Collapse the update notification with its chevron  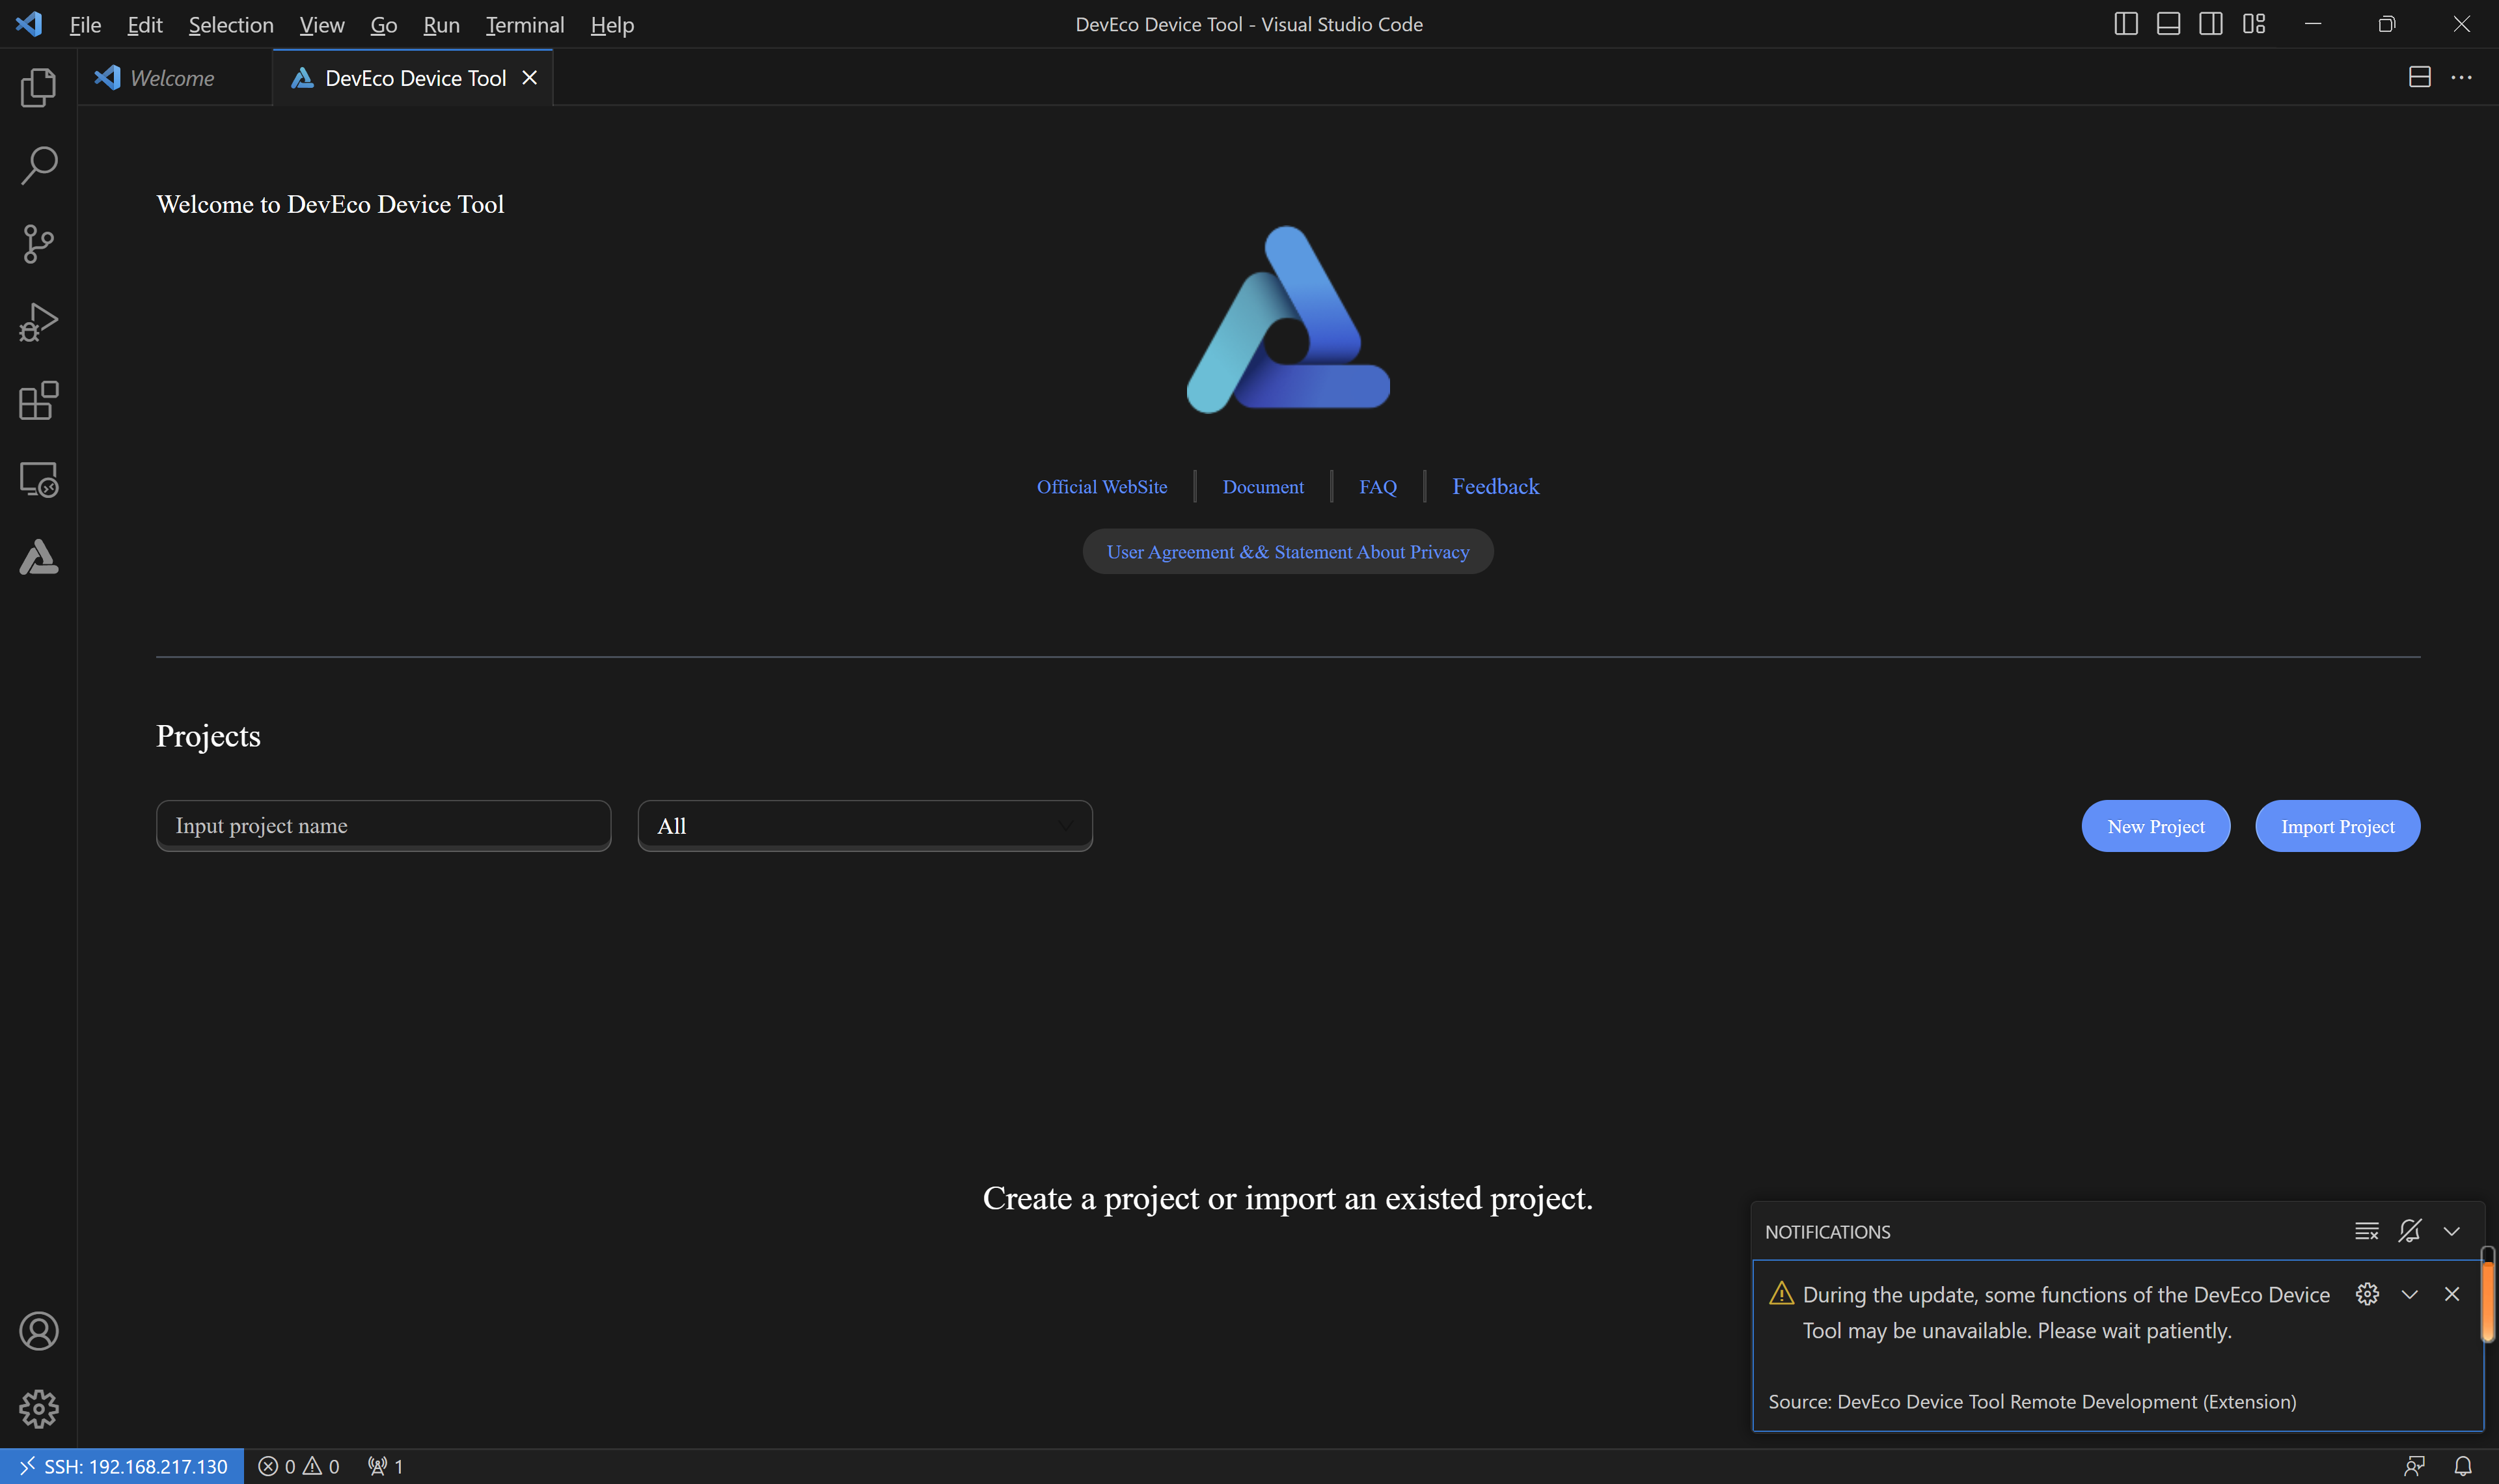click(2409, 1294)
